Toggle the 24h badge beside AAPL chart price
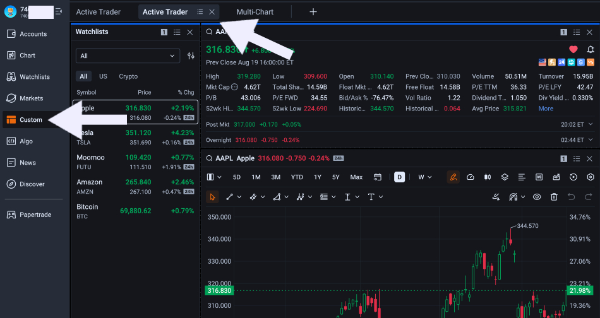This screenshot has height=318, width=600. point(339,158)
